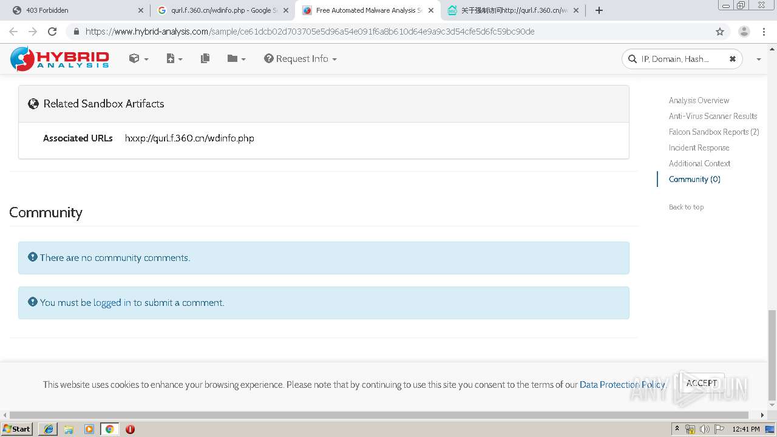The image size is (777, 437).
Task: Select the Free Automated Malware Analysis tab
Action: pos(367,10)
